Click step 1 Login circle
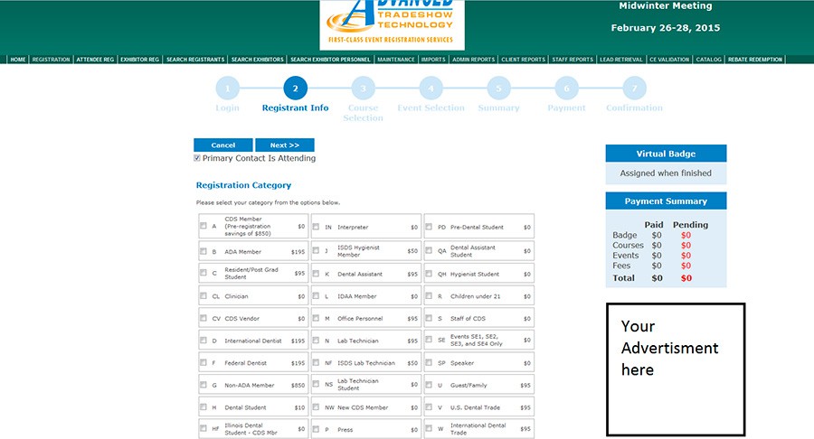 pyautogui.click(x=228, y=89)
